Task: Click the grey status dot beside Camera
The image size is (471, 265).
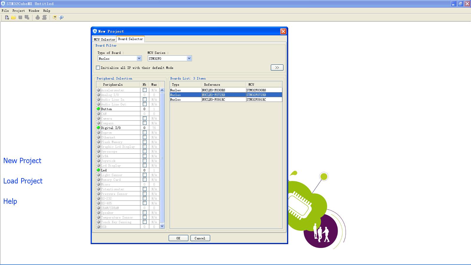Action: point(98,118)
